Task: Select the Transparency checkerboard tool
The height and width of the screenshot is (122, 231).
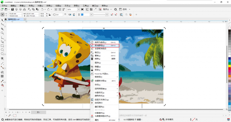Action: (2, 76)
